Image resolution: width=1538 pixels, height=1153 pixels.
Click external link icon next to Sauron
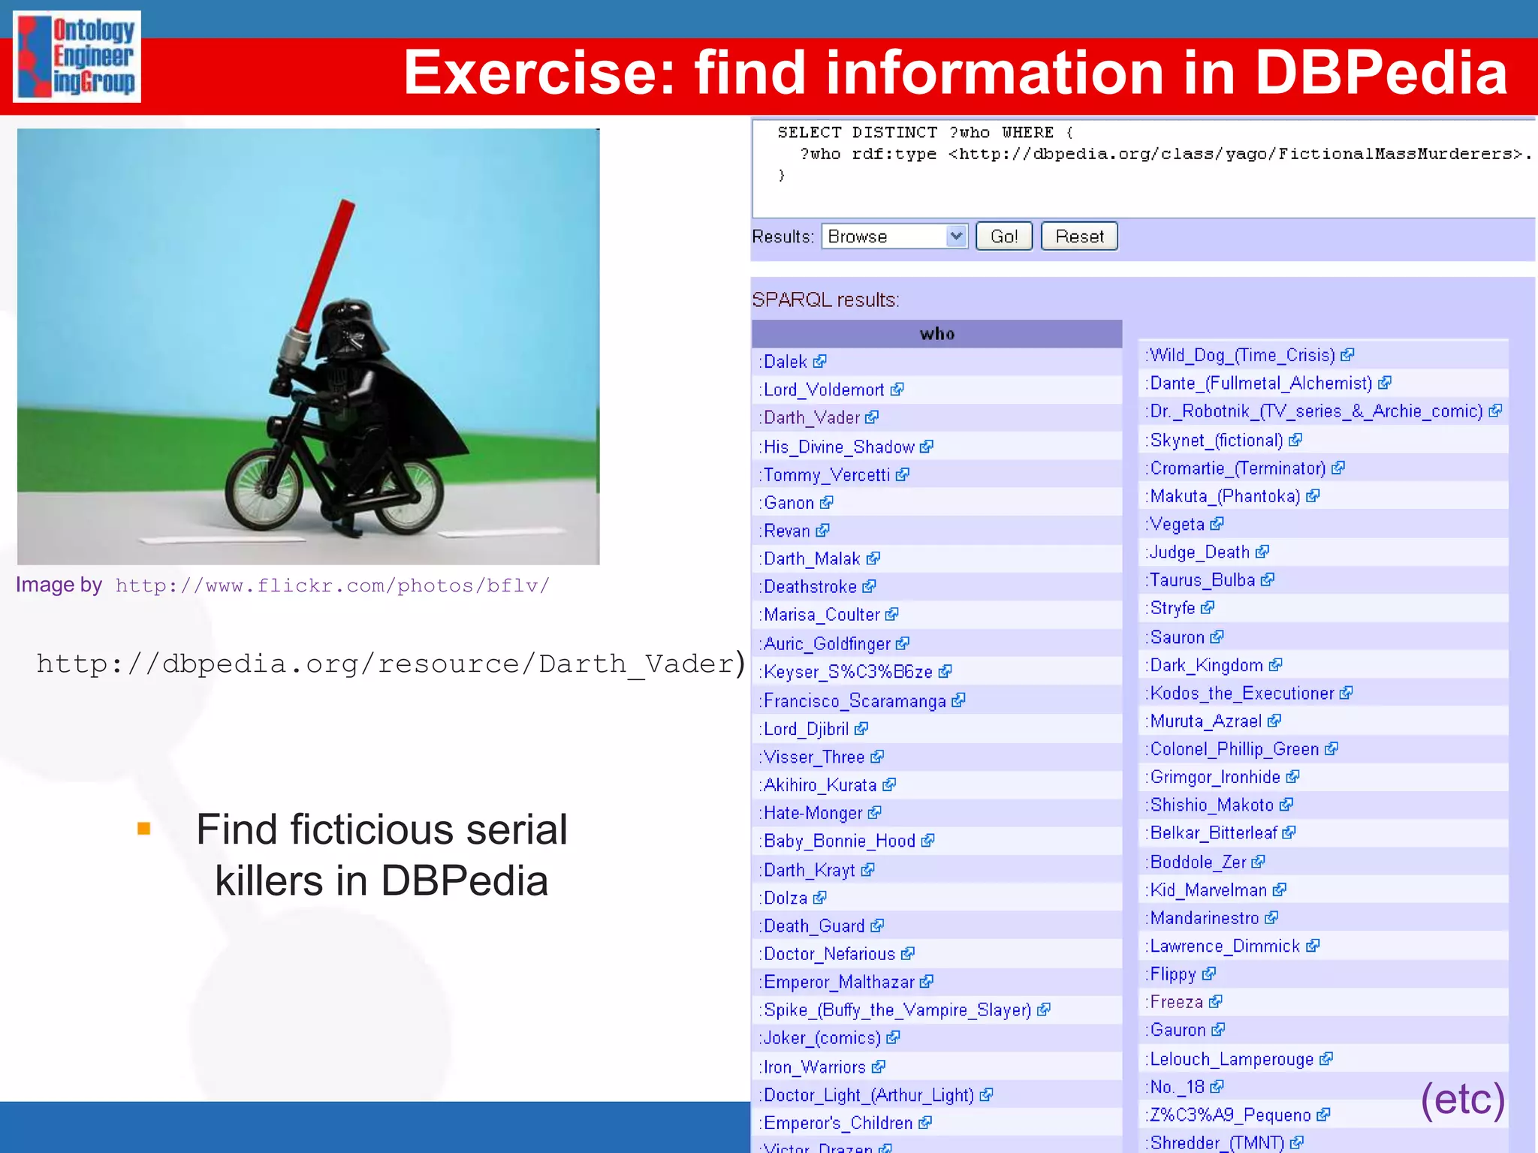pyautogui.click(x=1217, y=637)
